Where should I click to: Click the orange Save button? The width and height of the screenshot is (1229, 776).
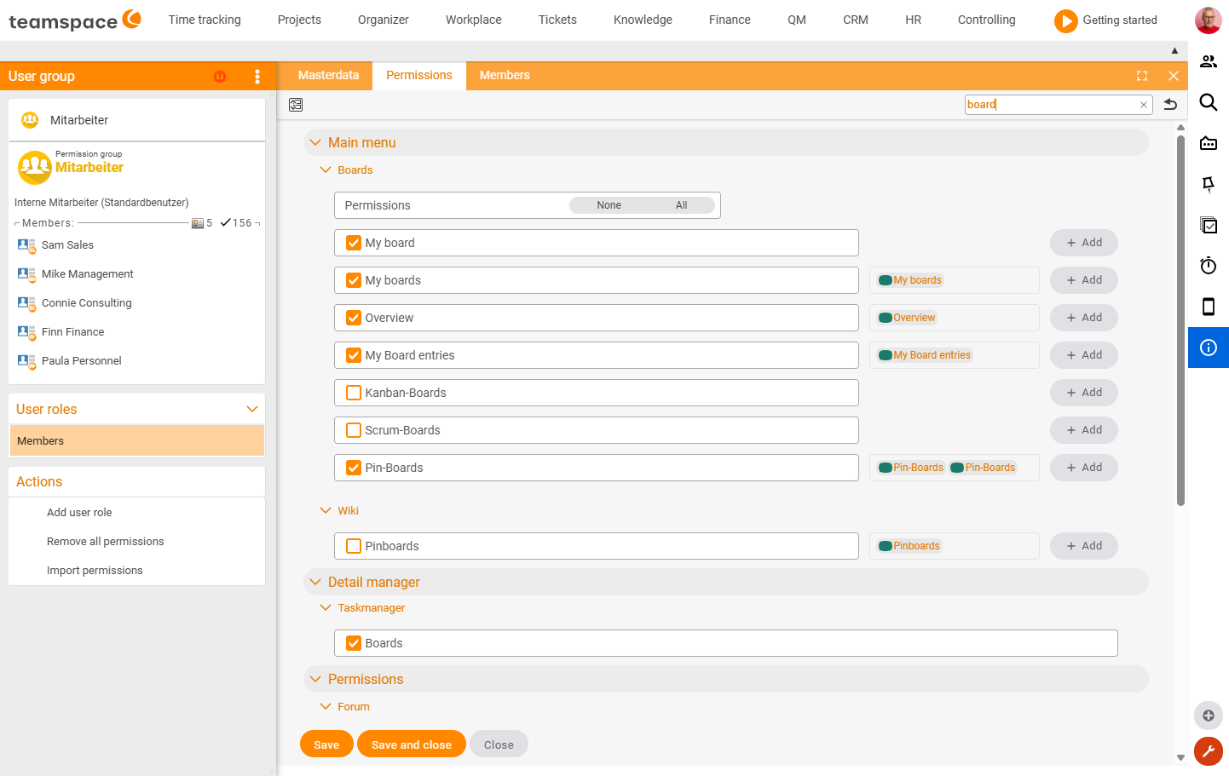[x=326, y=744]
